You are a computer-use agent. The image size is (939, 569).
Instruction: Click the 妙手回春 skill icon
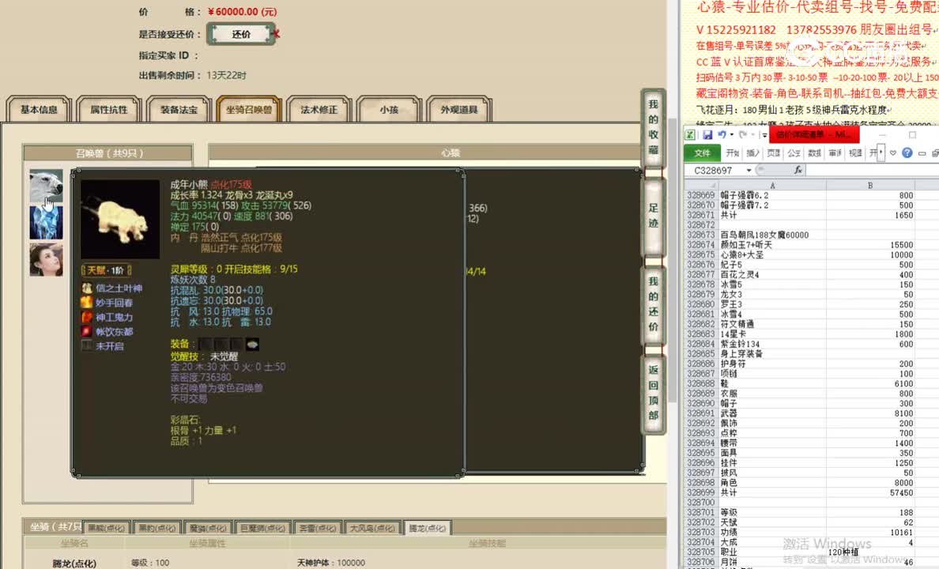(x=87, y=303)
